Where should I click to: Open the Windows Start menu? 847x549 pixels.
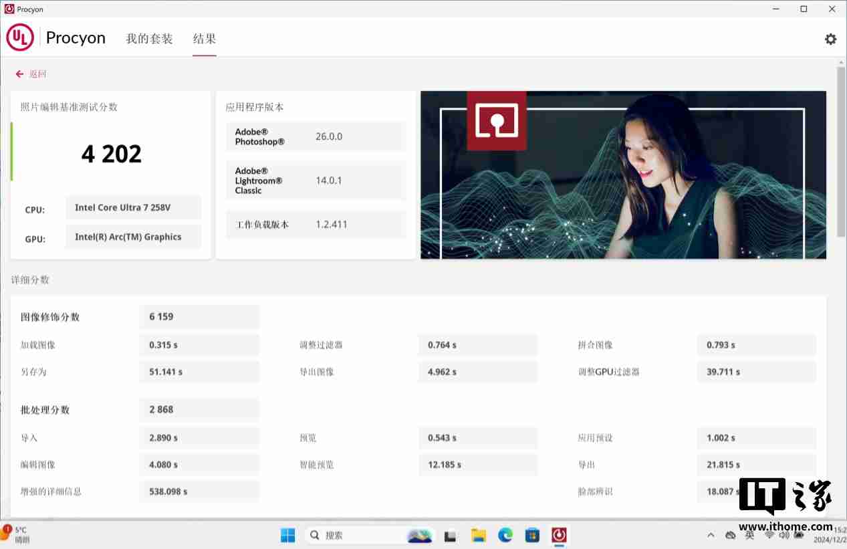tap(287, 535)
